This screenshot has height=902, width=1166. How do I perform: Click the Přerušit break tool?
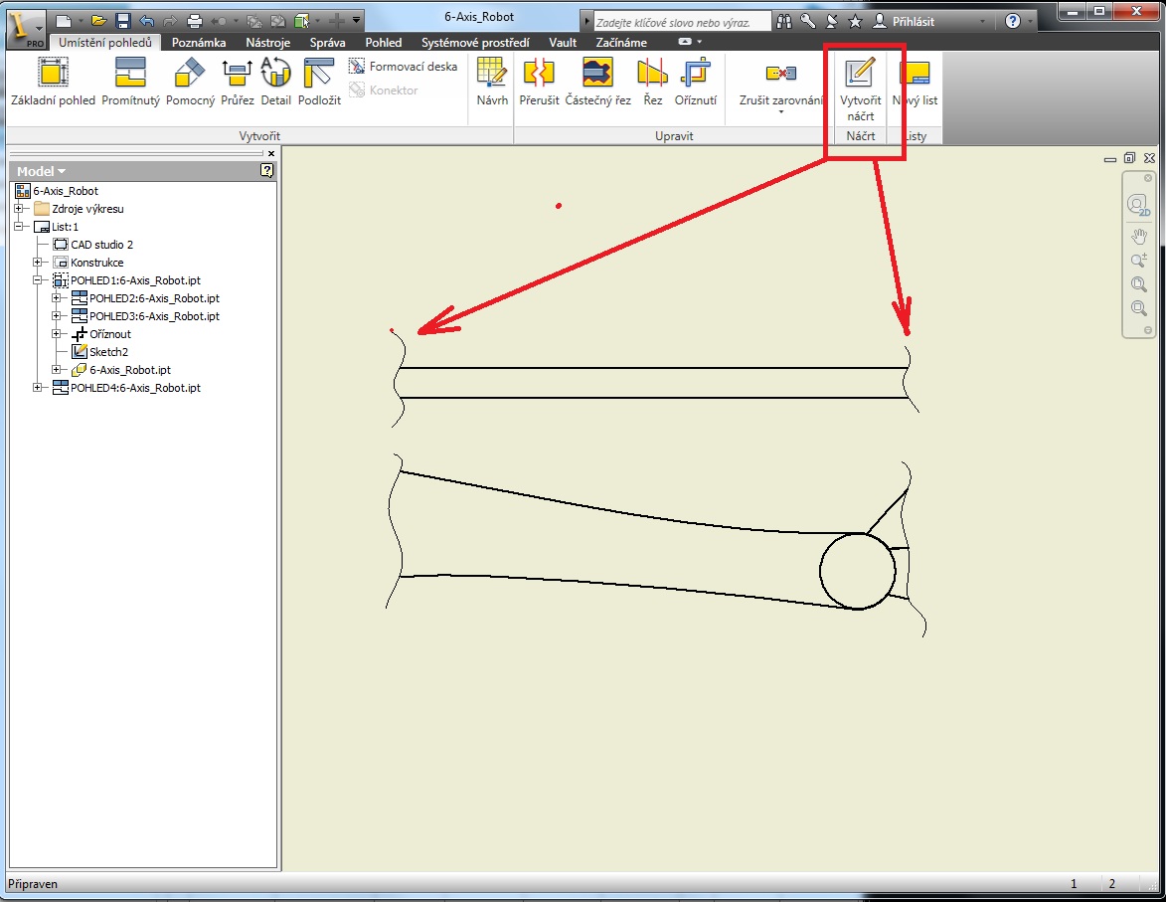[539, 82]
